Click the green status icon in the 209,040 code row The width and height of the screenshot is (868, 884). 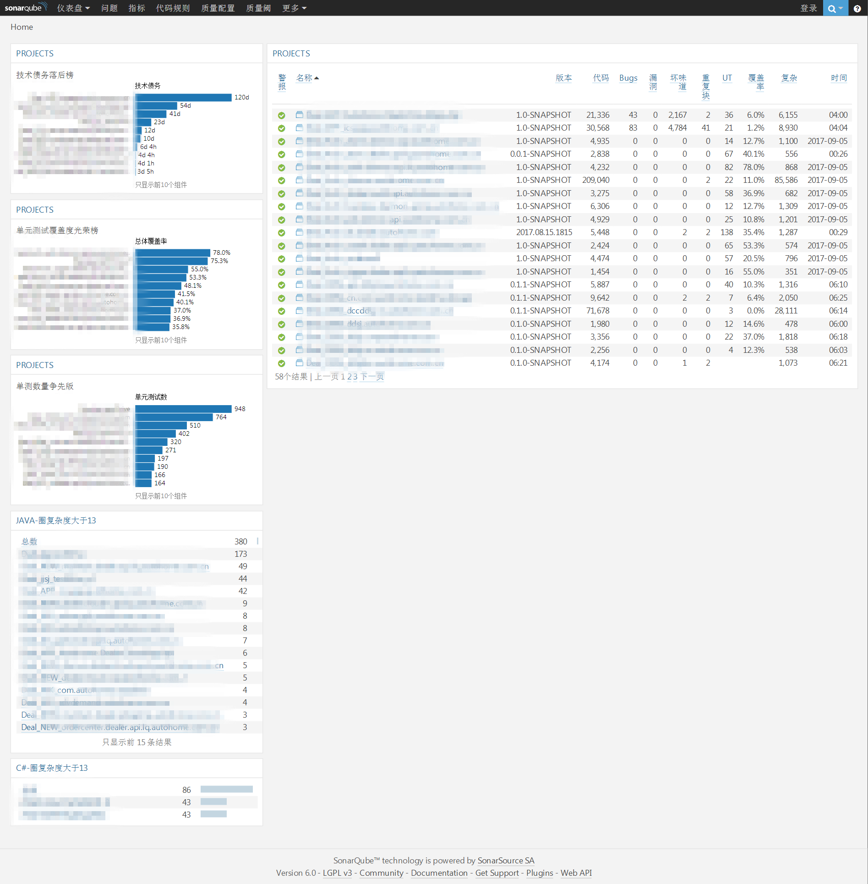(282, 181)
